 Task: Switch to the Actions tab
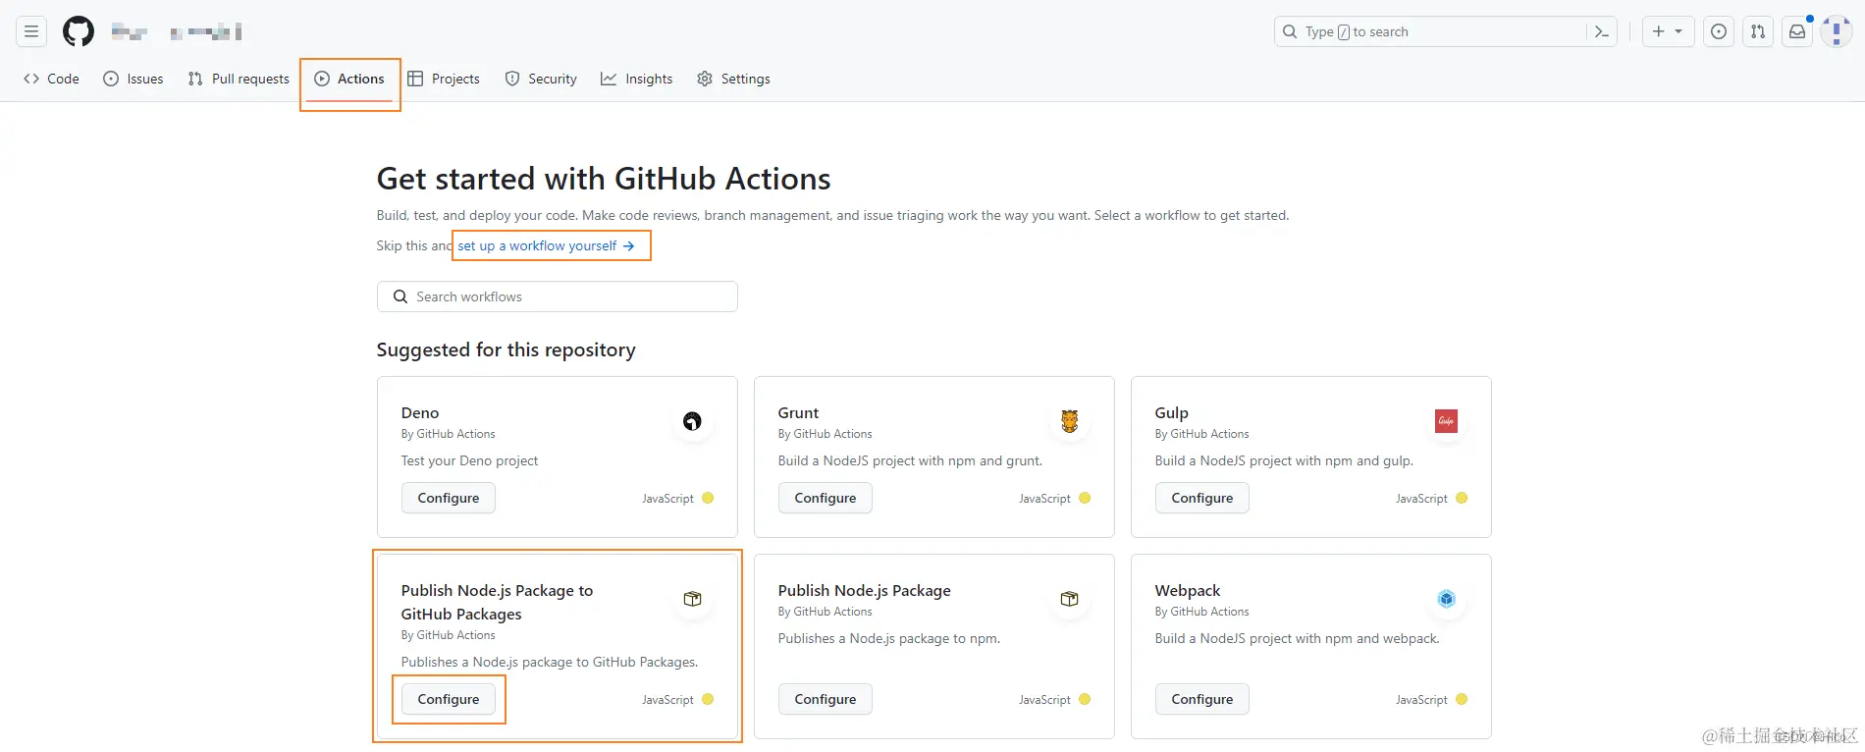coord(350,79)
